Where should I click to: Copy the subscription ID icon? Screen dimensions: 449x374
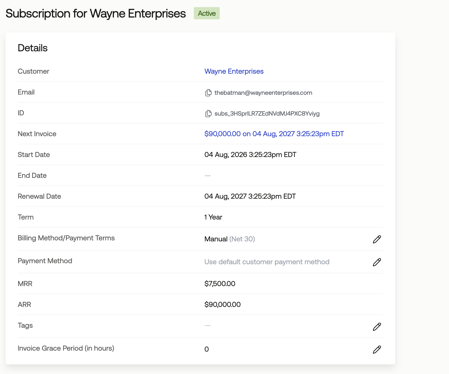[208, 114]
